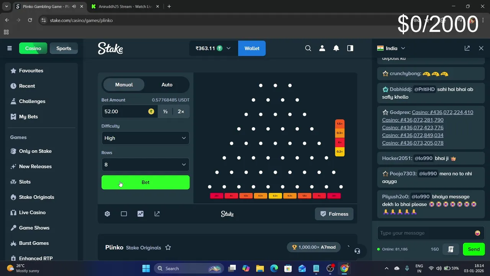490x276 pixels.
Task: Open bet link Casino: #436,073,205,078
Action: [x=413, y=143]
